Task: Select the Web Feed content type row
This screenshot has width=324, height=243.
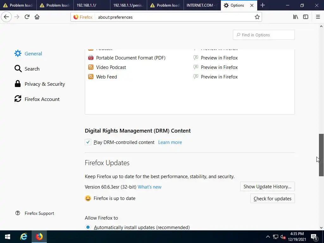Action: pyautogui.click(x=190, y=77)
